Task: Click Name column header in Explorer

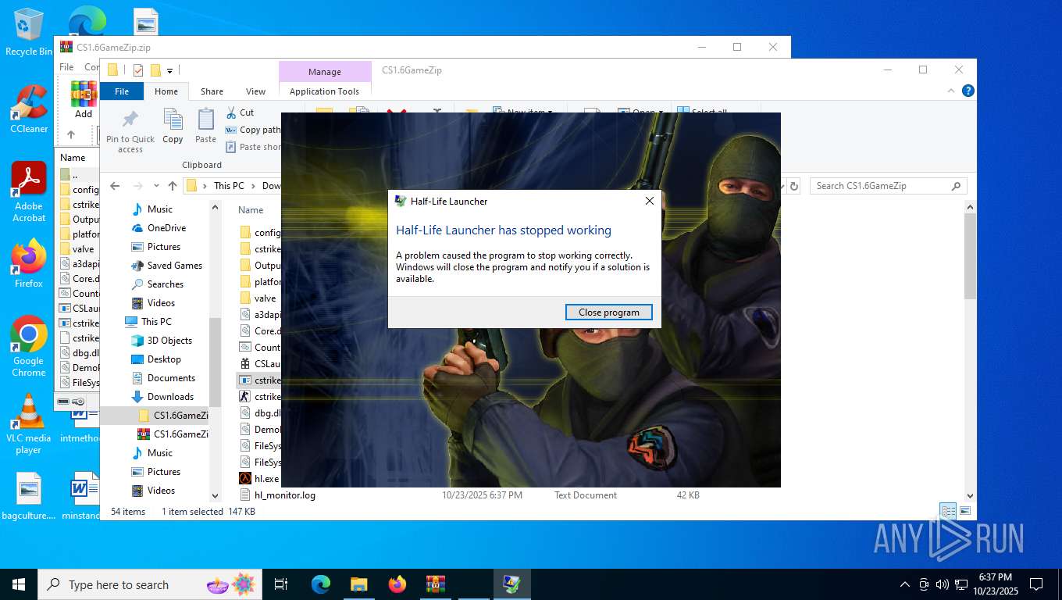Action: click(251, 210)
